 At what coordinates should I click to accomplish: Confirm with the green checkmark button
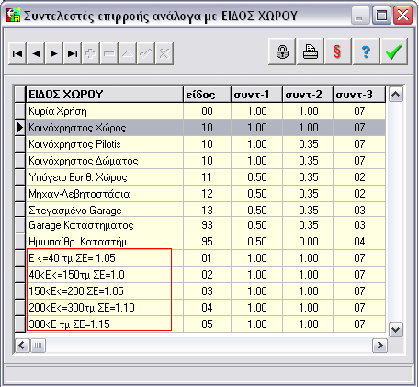coord(394,51)
